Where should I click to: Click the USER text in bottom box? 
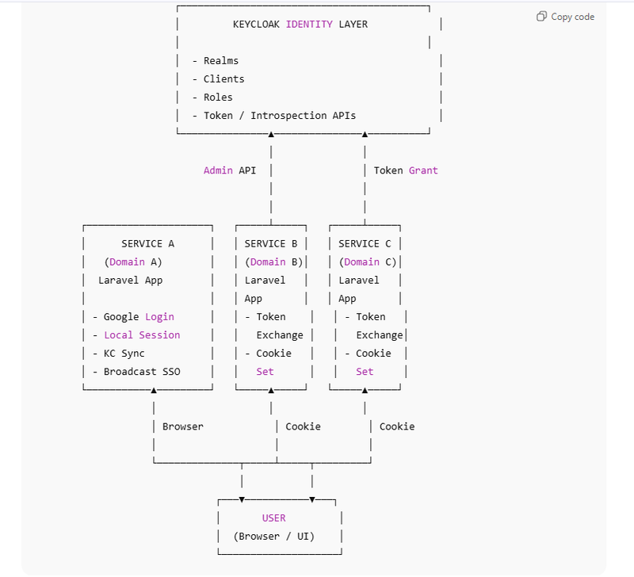coord(273,518)
